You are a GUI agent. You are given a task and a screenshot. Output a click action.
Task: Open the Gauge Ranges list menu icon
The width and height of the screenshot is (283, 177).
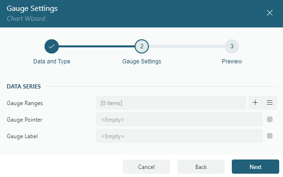[269, 103]
